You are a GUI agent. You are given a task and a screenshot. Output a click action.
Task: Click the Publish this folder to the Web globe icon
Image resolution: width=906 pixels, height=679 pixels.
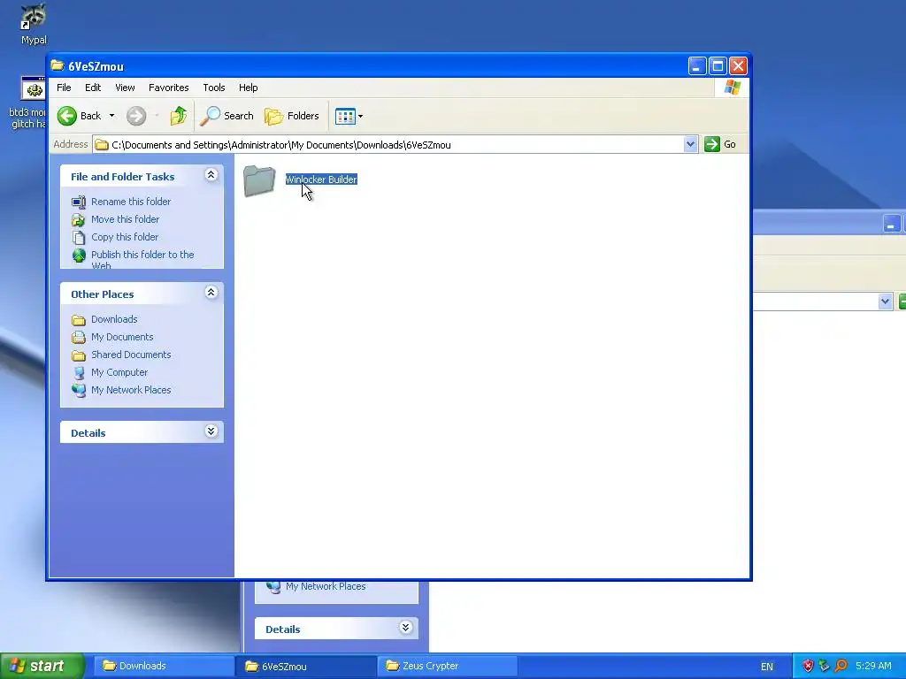79,256
